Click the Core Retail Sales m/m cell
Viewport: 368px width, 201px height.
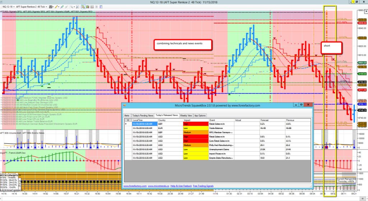click(x=221, y=141)
